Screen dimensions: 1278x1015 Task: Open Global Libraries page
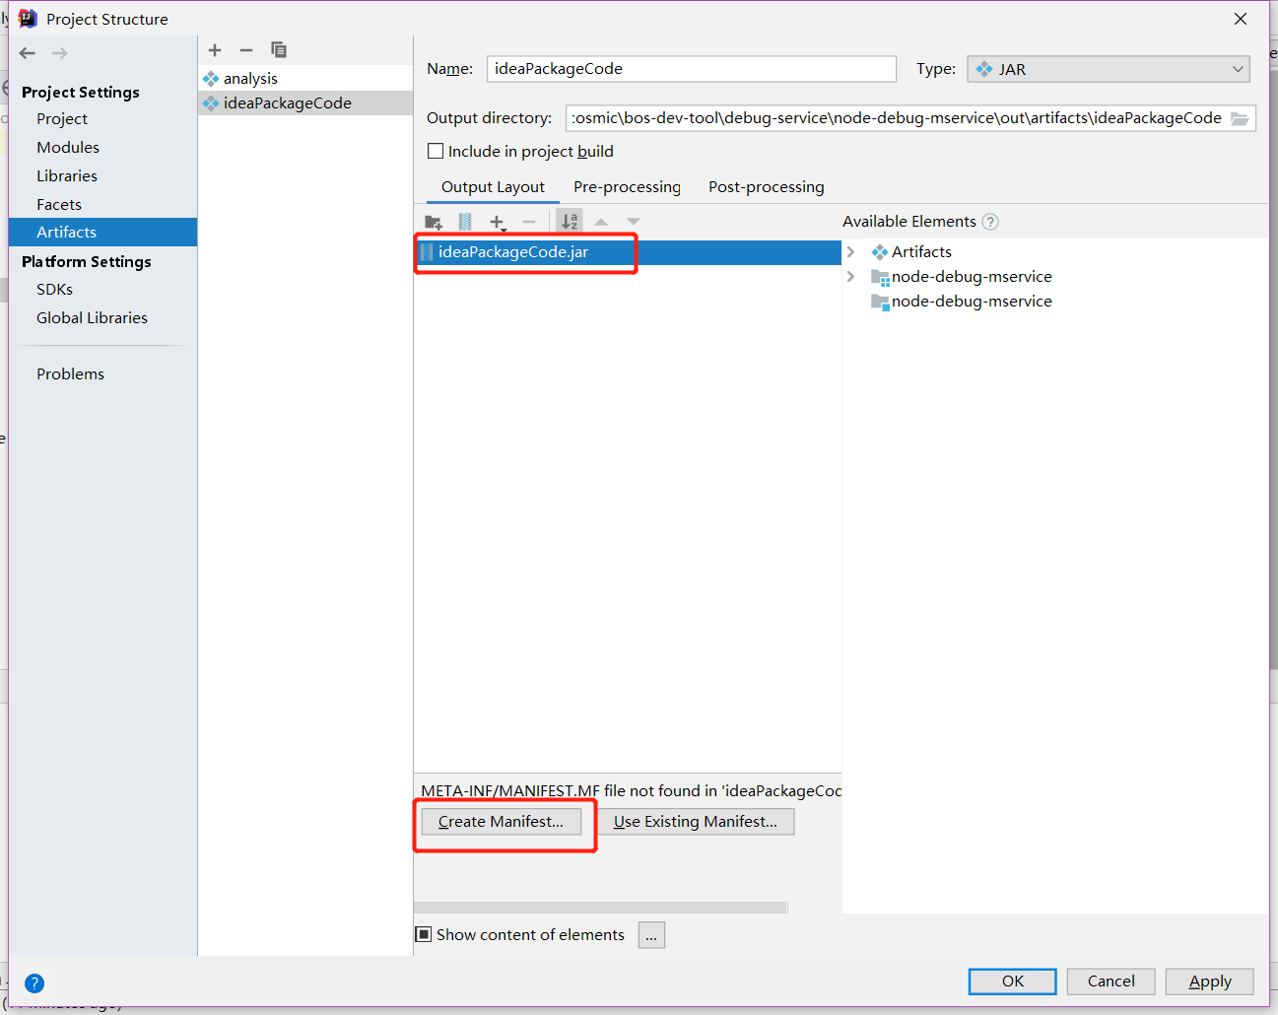click(x=92, y=318)
